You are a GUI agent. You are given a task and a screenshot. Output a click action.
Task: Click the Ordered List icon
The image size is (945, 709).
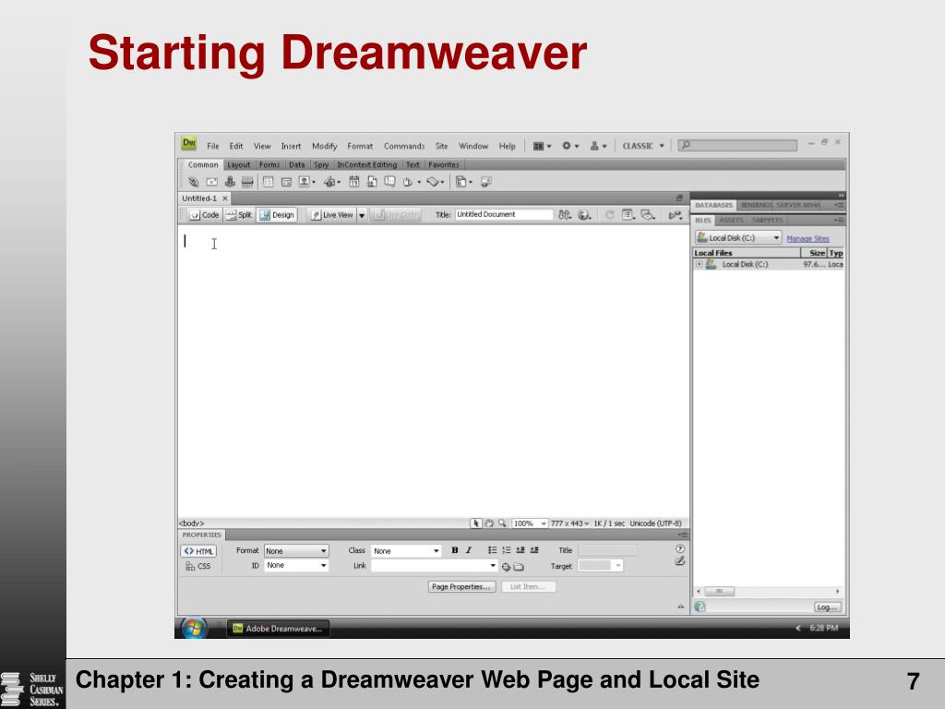tap(507, 550)
